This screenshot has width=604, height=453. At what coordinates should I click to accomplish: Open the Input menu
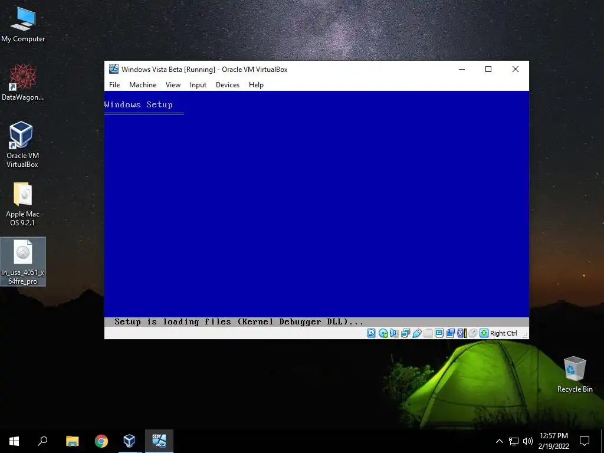click(198, 85)
